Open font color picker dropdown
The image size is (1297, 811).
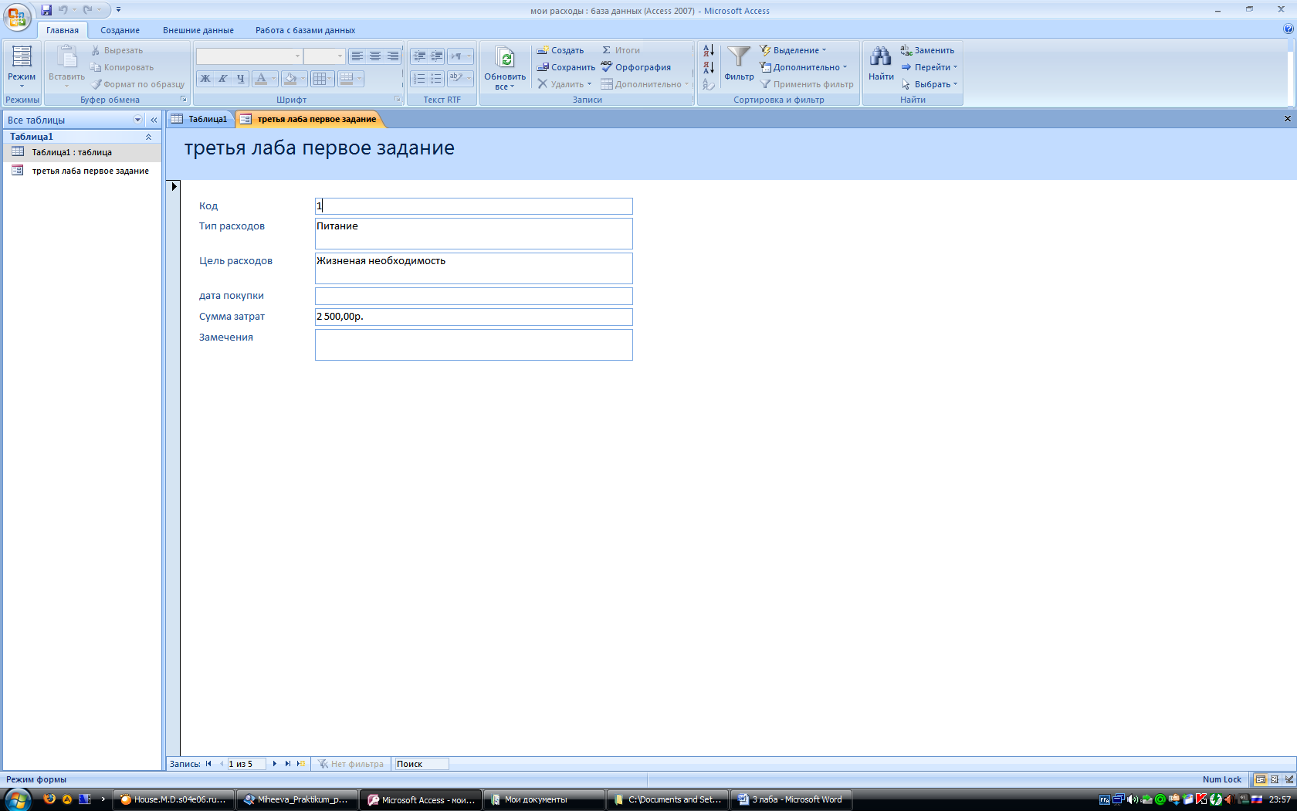pyautogui.click(x=273, y=79)
